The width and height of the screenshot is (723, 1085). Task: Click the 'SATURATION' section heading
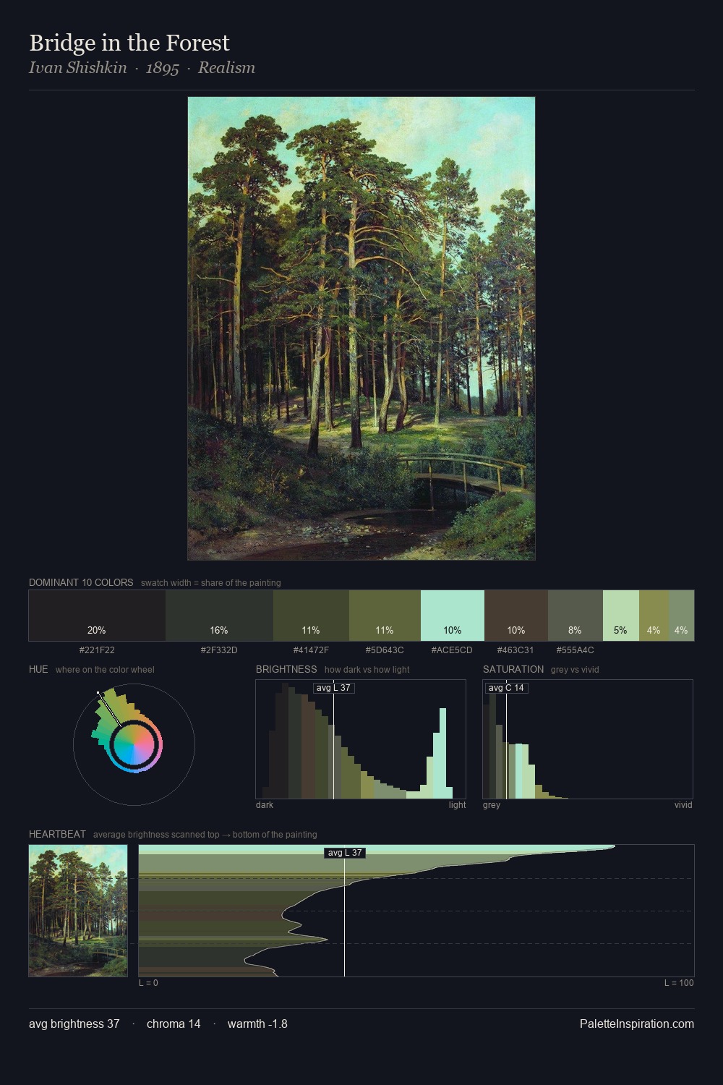click(x=513, y=669)
